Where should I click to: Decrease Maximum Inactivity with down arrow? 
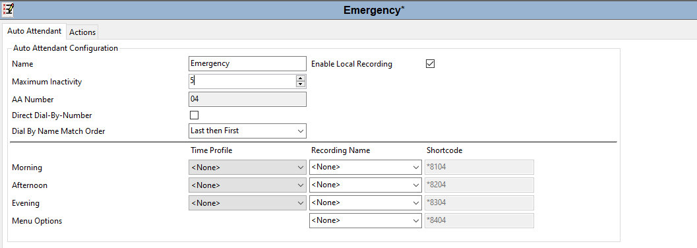click(301, 84)
